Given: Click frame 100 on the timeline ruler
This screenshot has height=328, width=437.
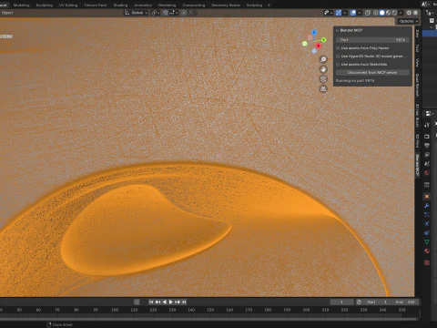Looking at the screenshot, I should click(115, 310).
